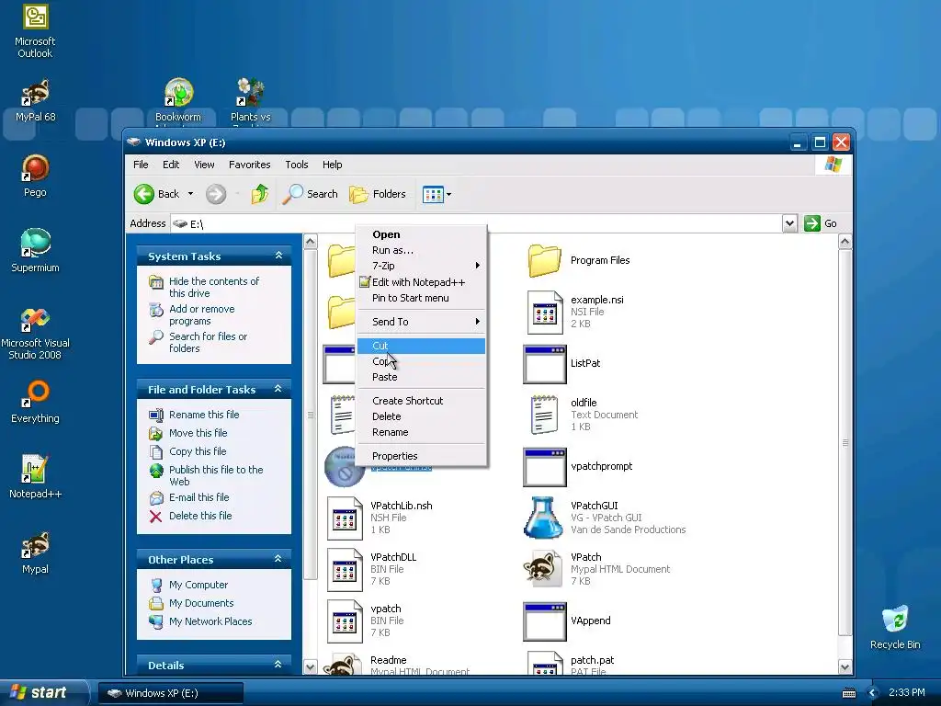Select the VPatchGUI flask icon
This screenshot has height=706, width=941.
pyautogui.click(x=544, y=518)
